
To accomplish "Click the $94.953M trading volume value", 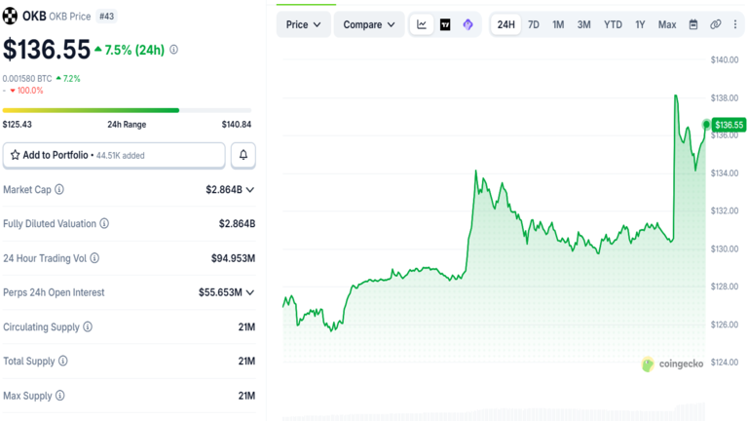I will 234,258.
